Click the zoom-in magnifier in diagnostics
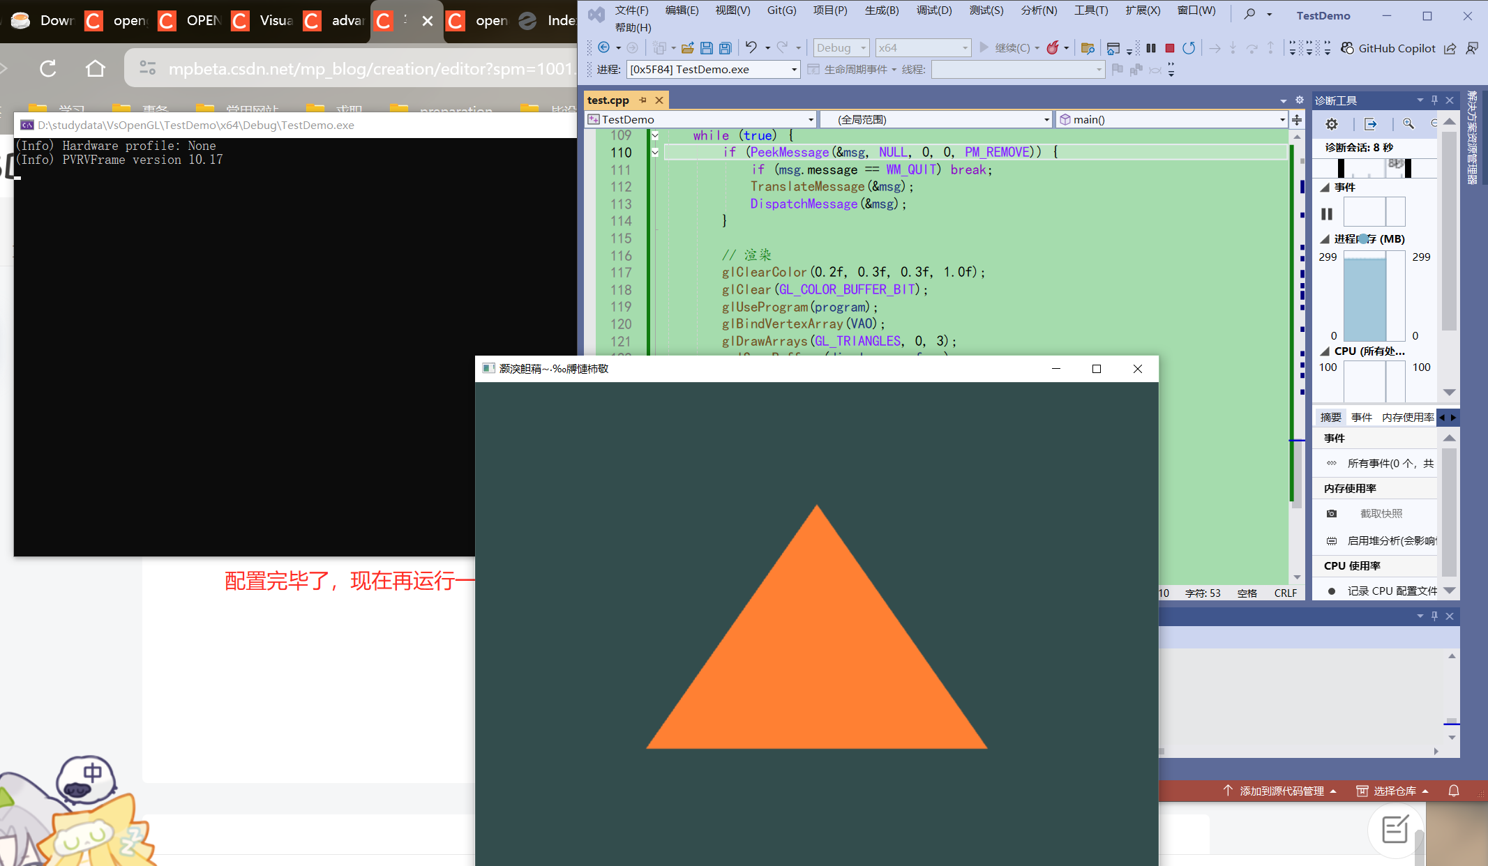1488x866 pixels. (x=1408, y=124)
